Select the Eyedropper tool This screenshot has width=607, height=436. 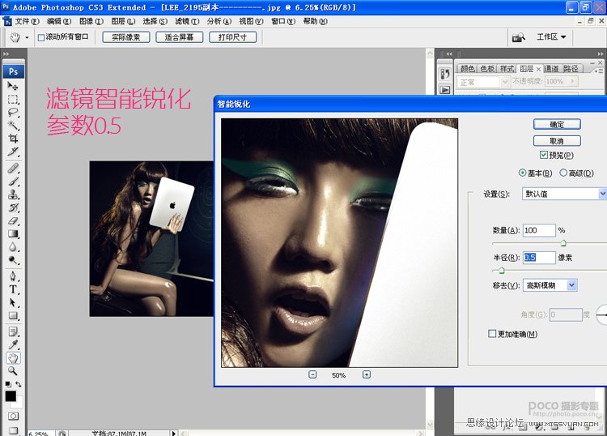click(x=13, y=345)
